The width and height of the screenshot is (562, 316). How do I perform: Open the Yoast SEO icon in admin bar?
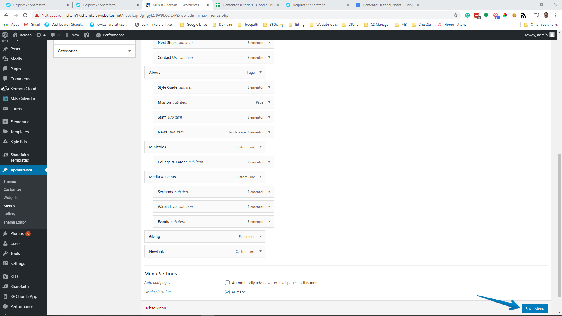[87, 35]
